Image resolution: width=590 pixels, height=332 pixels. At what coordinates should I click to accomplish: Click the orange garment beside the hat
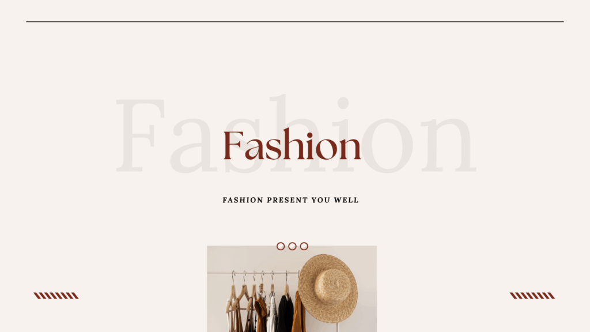pos(299,312)
